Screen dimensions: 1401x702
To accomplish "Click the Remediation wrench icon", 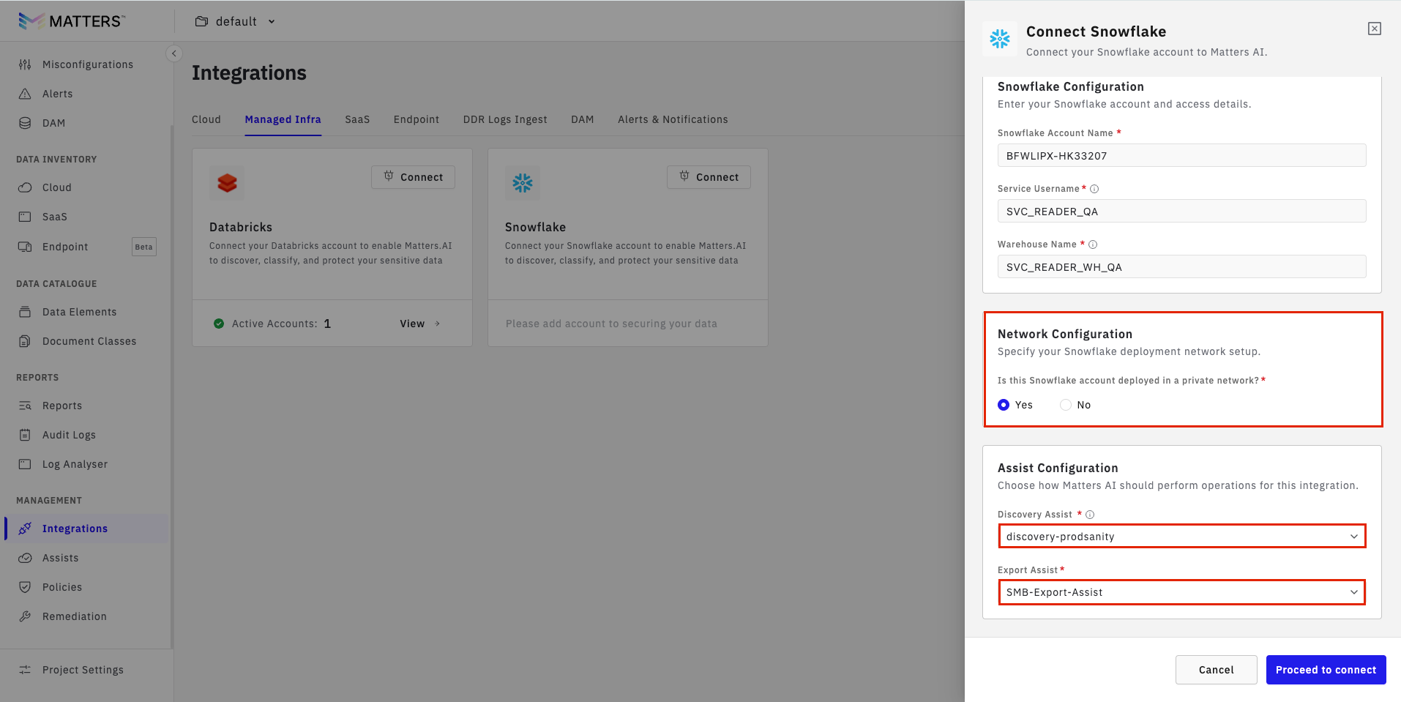I will click(x=25, y=616).
